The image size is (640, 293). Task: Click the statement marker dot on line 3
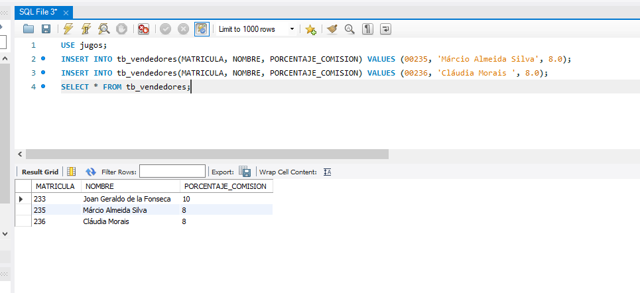(x=43, y=72)
